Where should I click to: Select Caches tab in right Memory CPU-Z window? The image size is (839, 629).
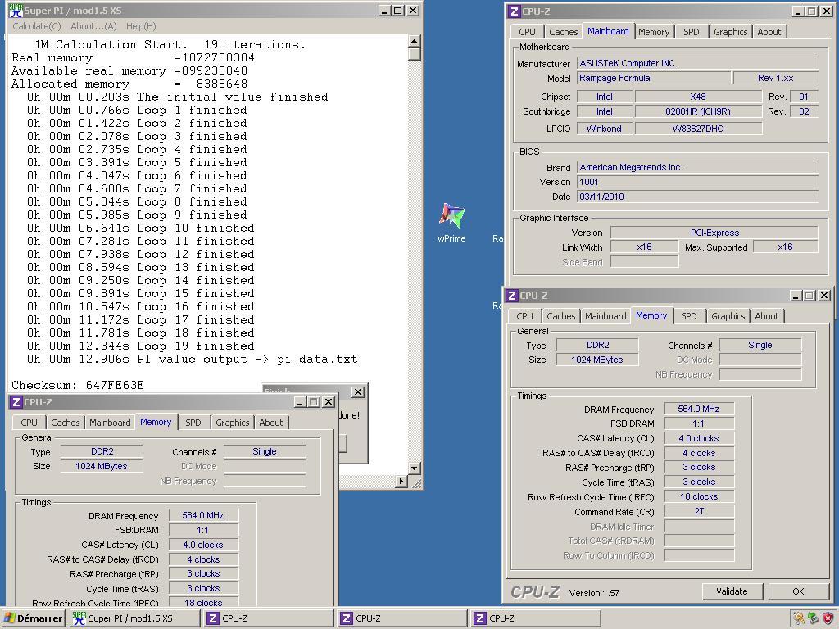click(561, 316)
